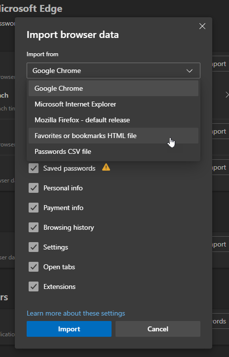The height and width of the screenshot is (357, 229).
Task: Click the blue Import button
Action: 69,329
